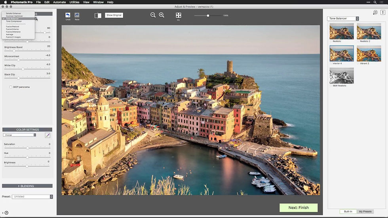The width and height of the screenshot is (388, 218).
Task: Choose Fusion/Intensive from the method list
Action: [x=13, y=32]
